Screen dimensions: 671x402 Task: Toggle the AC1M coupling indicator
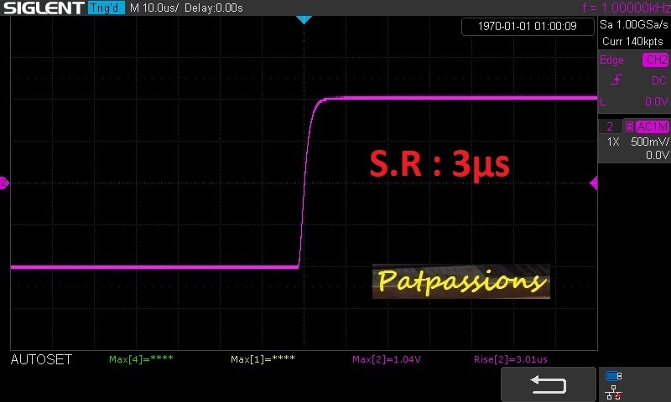tap(652, 126)
